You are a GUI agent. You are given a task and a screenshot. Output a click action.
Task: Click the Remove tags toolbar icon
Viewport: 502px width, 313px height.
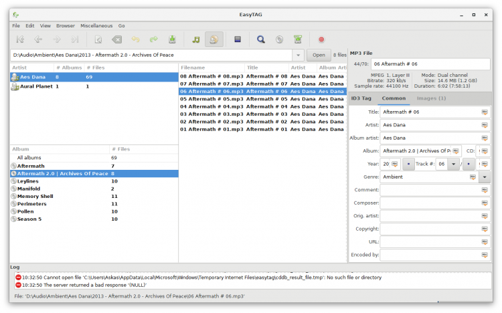pos(117,40)
